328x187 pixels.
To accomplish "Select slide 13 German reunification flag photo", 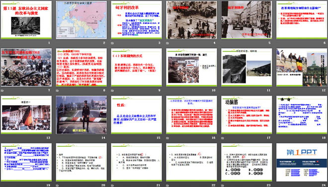I will pos(26,115).
